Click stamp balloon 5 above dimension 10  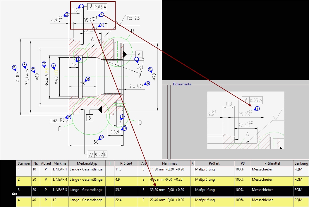point(78,59)
